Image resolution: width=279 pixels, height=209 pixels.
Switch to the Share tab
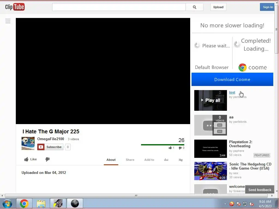click(130, 160)
